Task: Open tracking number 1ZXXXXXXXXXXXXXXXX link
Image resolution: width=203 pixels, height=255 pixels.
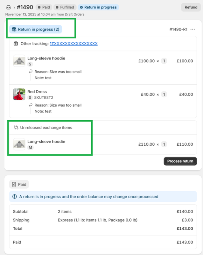Action: click(x=74, y=44)
